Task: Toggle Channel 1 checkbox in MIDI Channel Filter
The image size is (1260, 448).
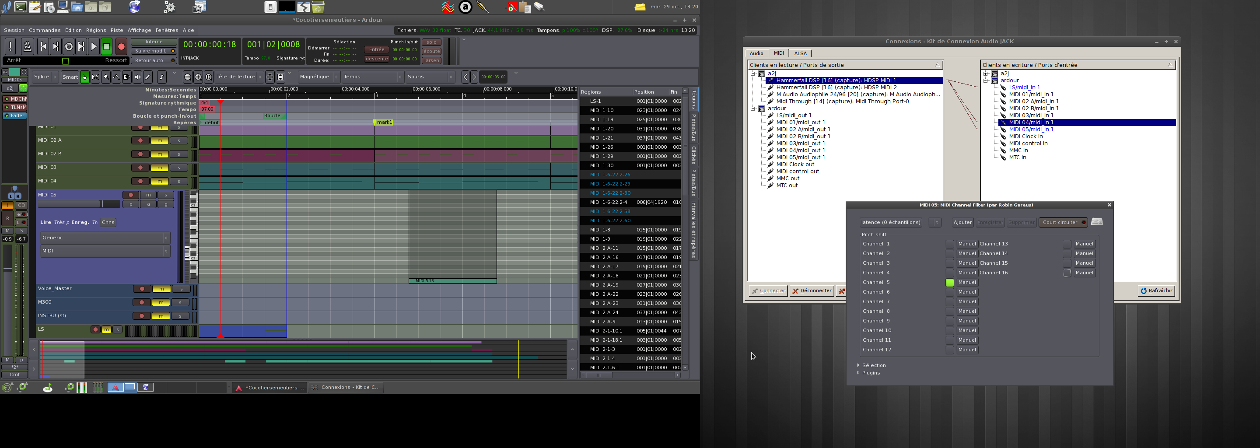Action: pyautogui.click(x=949, y=244)
